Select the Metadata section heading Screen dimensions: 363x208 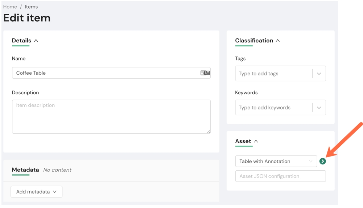(25, 170)
